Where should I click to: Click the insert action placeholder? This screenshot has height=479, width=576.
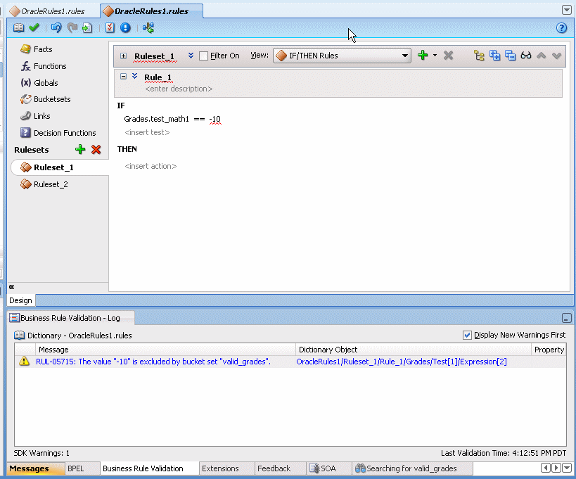pos(151,166)
